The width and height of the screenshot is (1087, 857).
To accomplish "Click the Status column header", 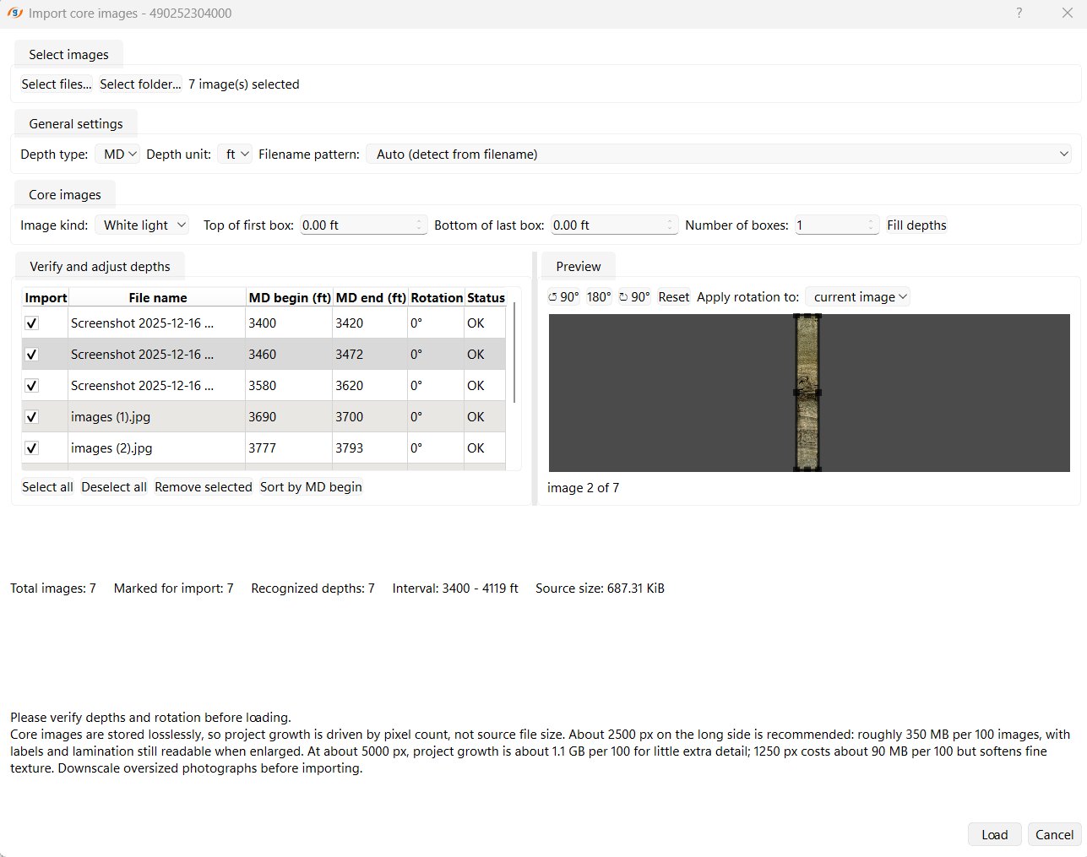I will [x=486, y=297].
